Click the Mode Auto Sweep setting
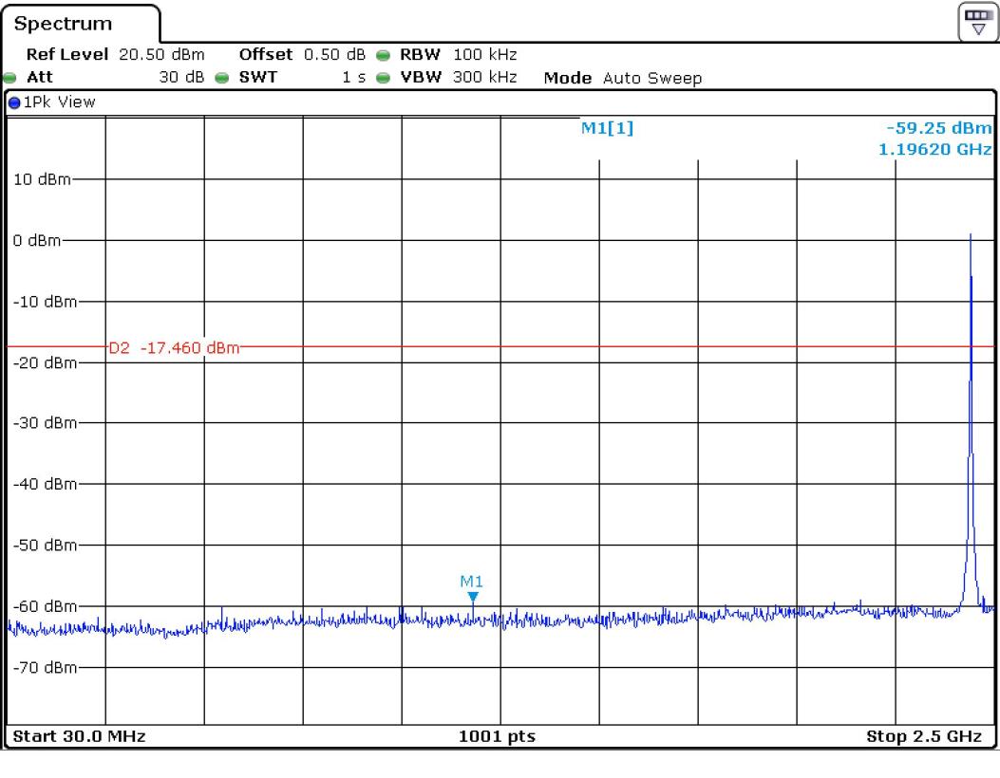This screenshot has height=778, width=1000. point(622,78)
